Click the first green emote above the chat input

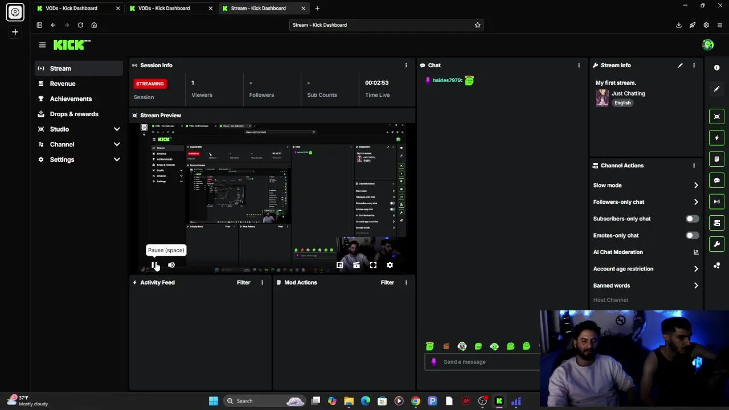pyautogui.click(x=430, y=346)
